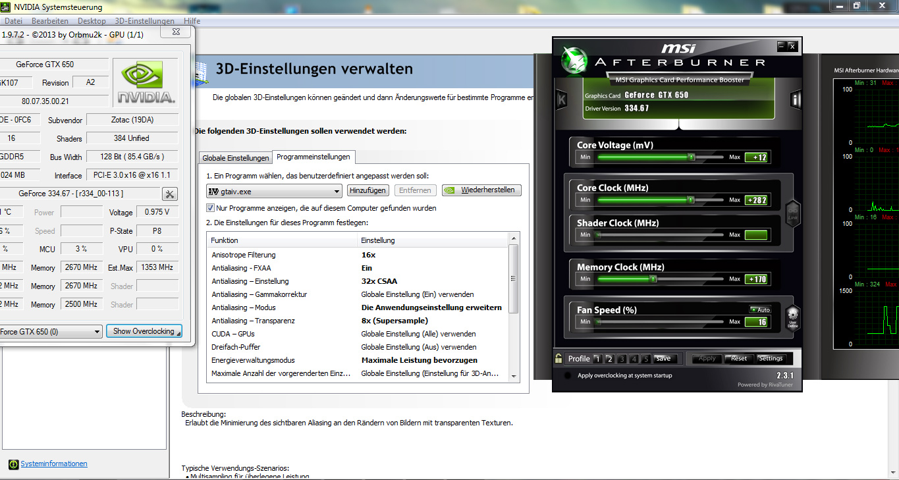
Task: Click the tools wrench icon in GPU info window
Action: click(170, 194)
